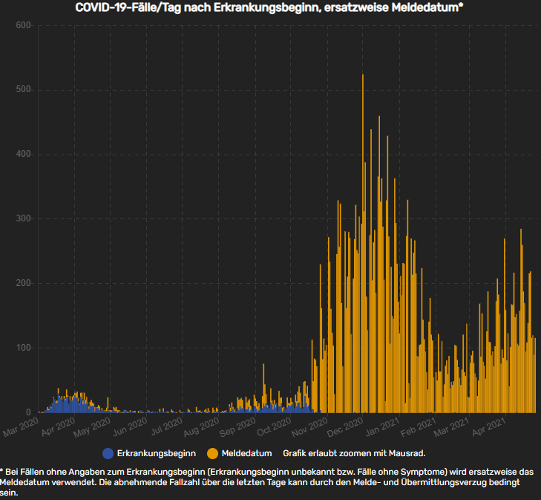
Task: Click the orange Meldedatum legend circle
Action: tap(213, 452)
